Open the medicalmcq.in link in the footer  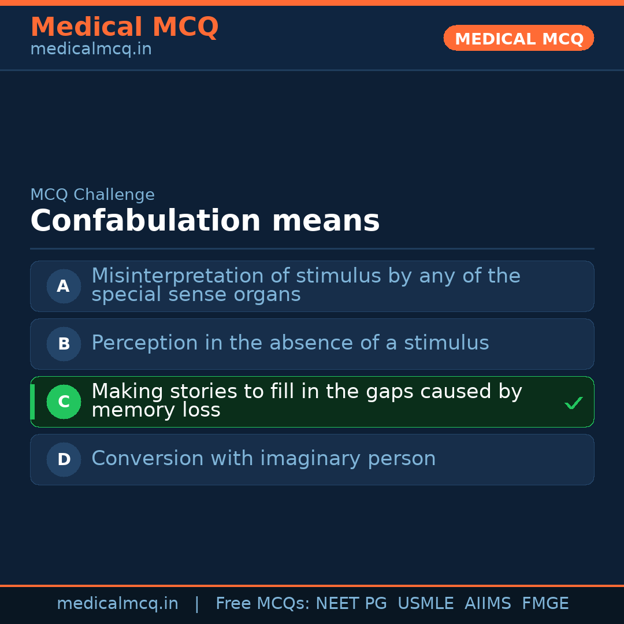click(x=117, y=604)
